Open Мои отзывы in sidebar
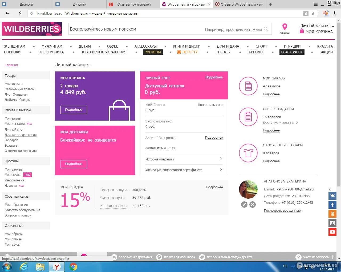Screen dimensions: 341x272 13,239
